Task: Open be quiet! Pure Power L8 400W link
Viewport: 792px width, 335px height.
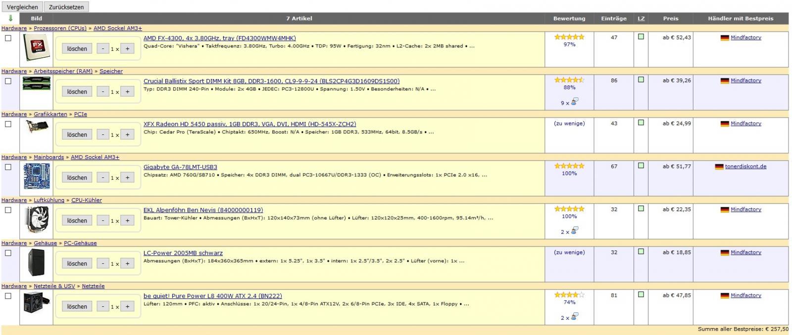Action: pos(213,296)
